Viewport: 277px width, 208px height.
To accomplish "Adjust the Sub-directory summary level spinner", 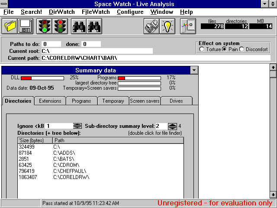I will (x=172, y=126).
